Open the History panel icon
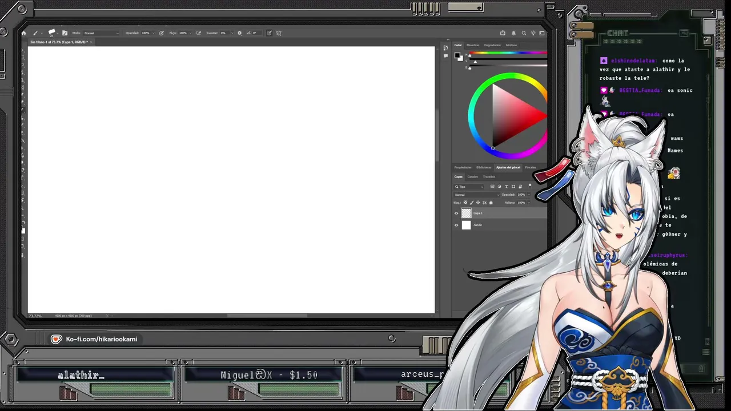The image size is (731, 411). tap(446, 48)
